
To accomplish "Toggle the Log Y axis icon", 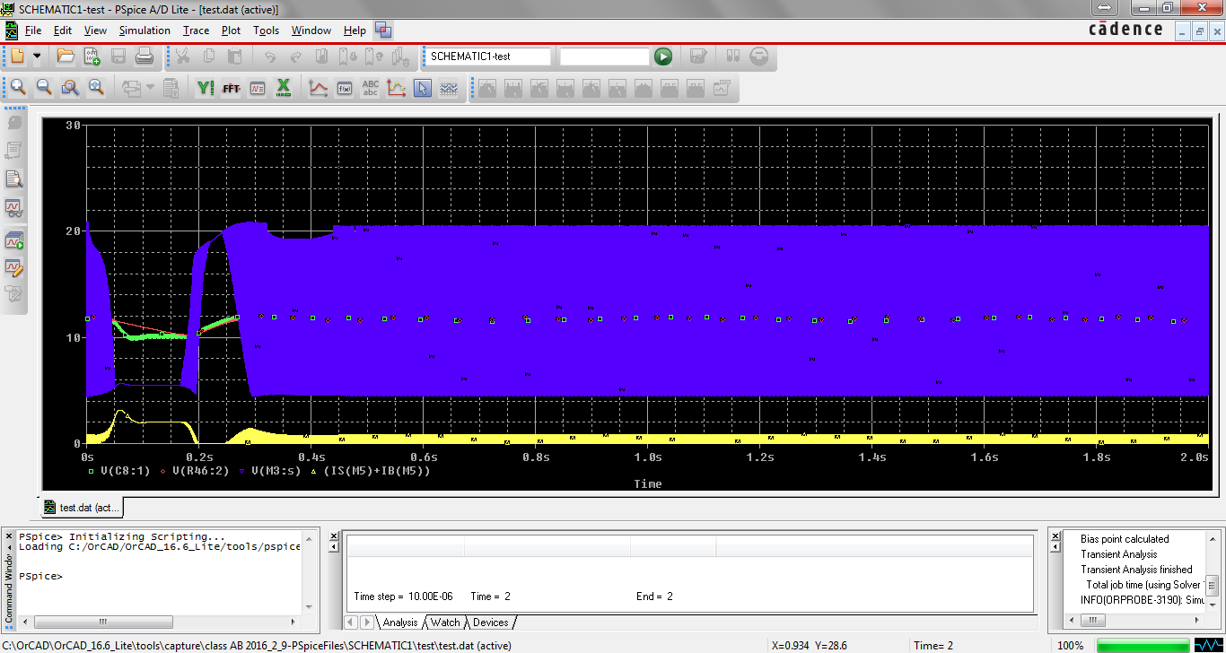I will [x=206, y=88].
